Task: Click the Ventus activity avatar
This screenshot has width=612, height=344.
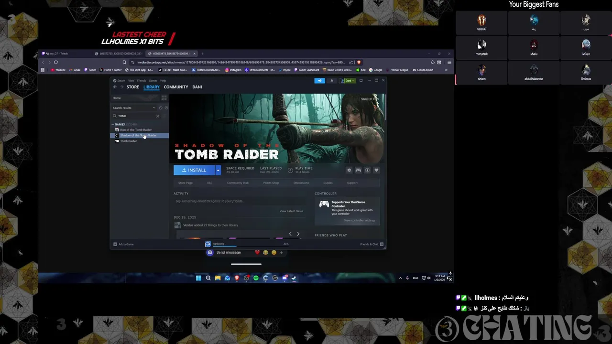Action: point(178,225)
